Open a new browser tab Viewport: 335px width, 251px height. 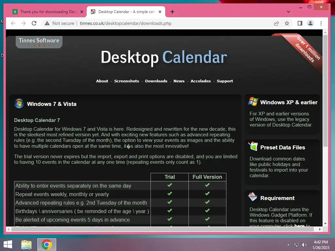pyautogui.click(x=172, y=12)
